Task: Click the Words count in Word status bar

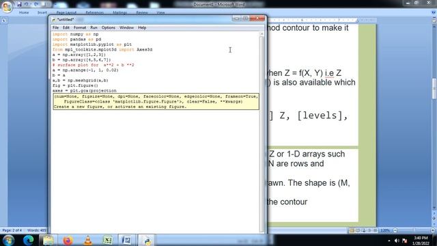Action: [x=36, y=230]
